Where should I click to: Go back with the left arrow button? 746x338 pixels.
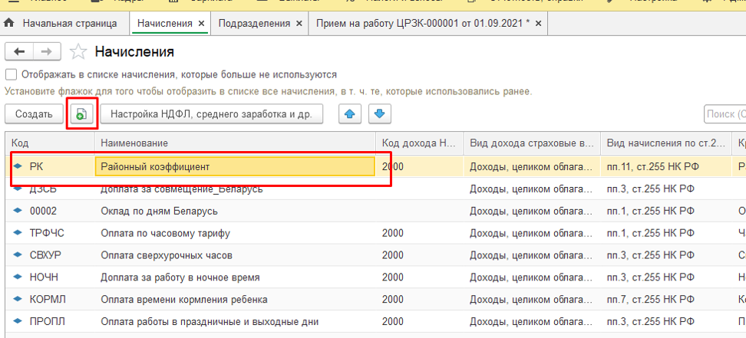click(19, 52)
